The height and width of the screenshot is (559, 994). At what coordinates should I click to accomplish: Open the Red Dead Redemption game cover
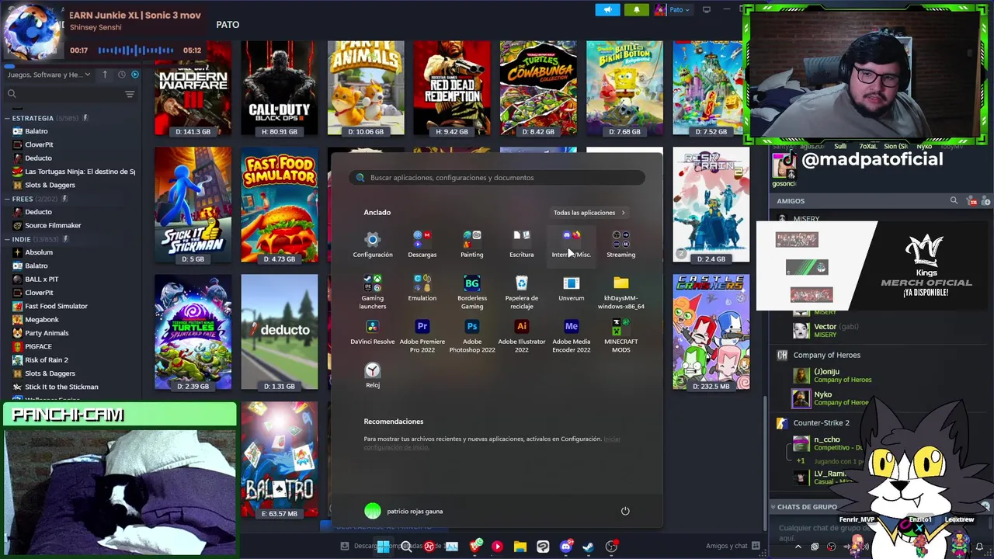tap(452, 88)
